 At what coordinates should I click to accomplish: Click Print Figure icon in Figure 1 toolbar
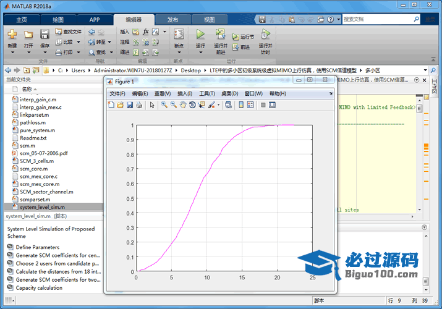point(139,105)
